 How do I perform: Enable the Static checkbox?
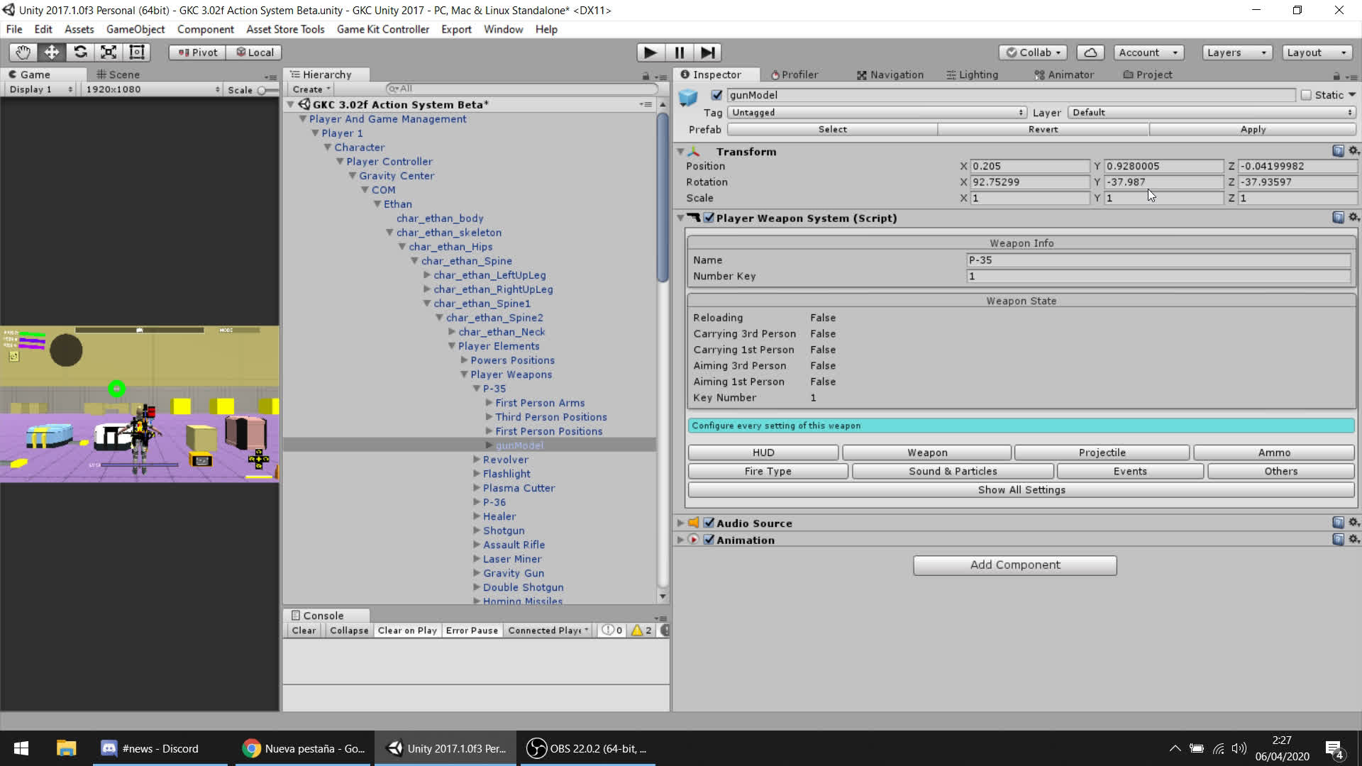tap(1306, 95)
